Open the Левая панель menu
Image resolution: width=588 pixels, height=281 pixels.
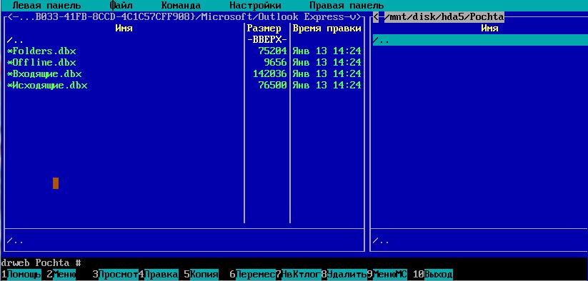46,6
